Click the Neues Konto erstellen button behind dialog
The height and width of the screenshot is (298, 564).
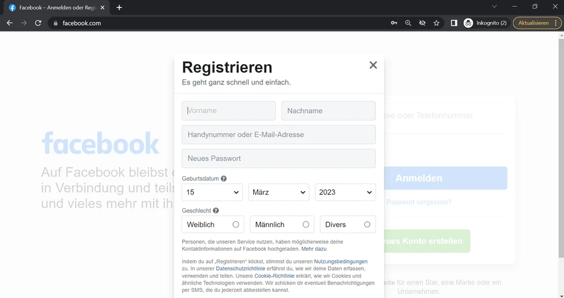[x=426, y=241]
